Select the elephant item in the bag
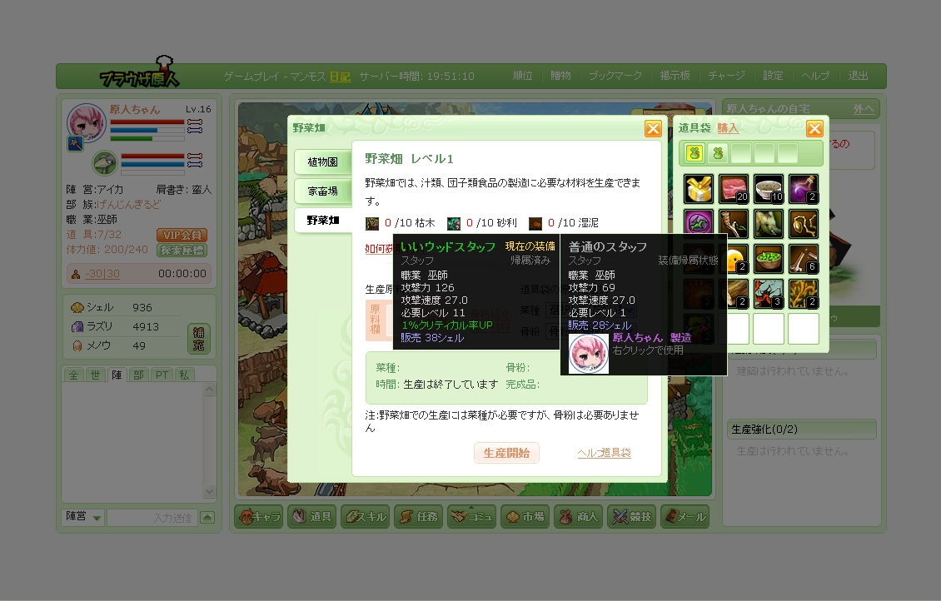This screenshot has height=601, width=941. tap(768, 224)
